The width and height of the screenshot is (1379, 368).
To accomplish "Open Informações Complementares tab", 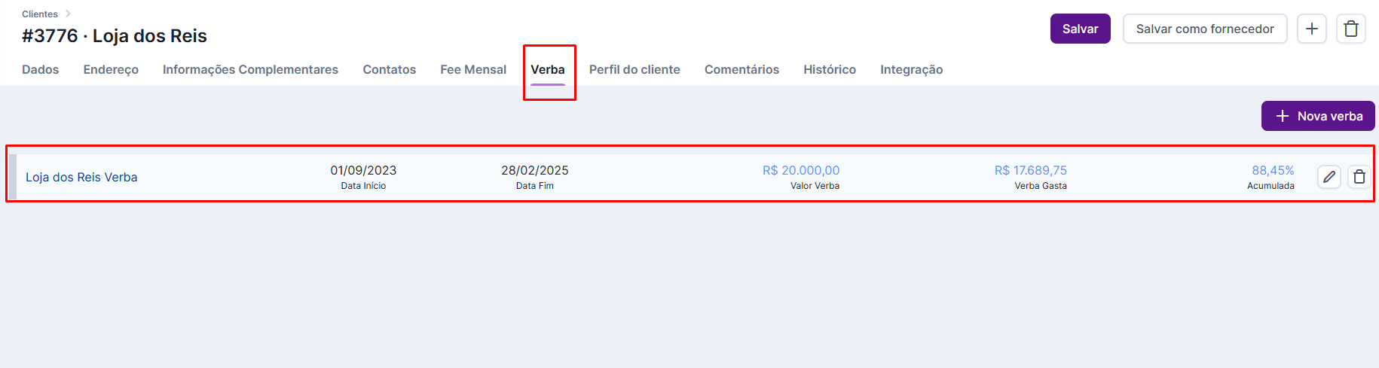I will (250, 69).
